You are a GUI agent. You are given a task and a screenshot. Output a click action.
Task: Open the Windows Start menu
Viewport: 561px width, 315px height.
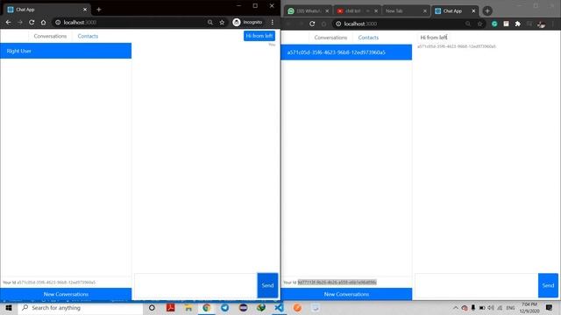pos(9,308)
